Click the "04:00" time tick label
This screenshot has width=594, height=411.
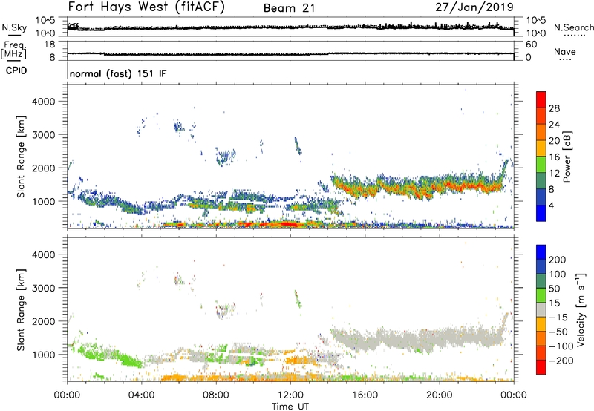[141, 395]
